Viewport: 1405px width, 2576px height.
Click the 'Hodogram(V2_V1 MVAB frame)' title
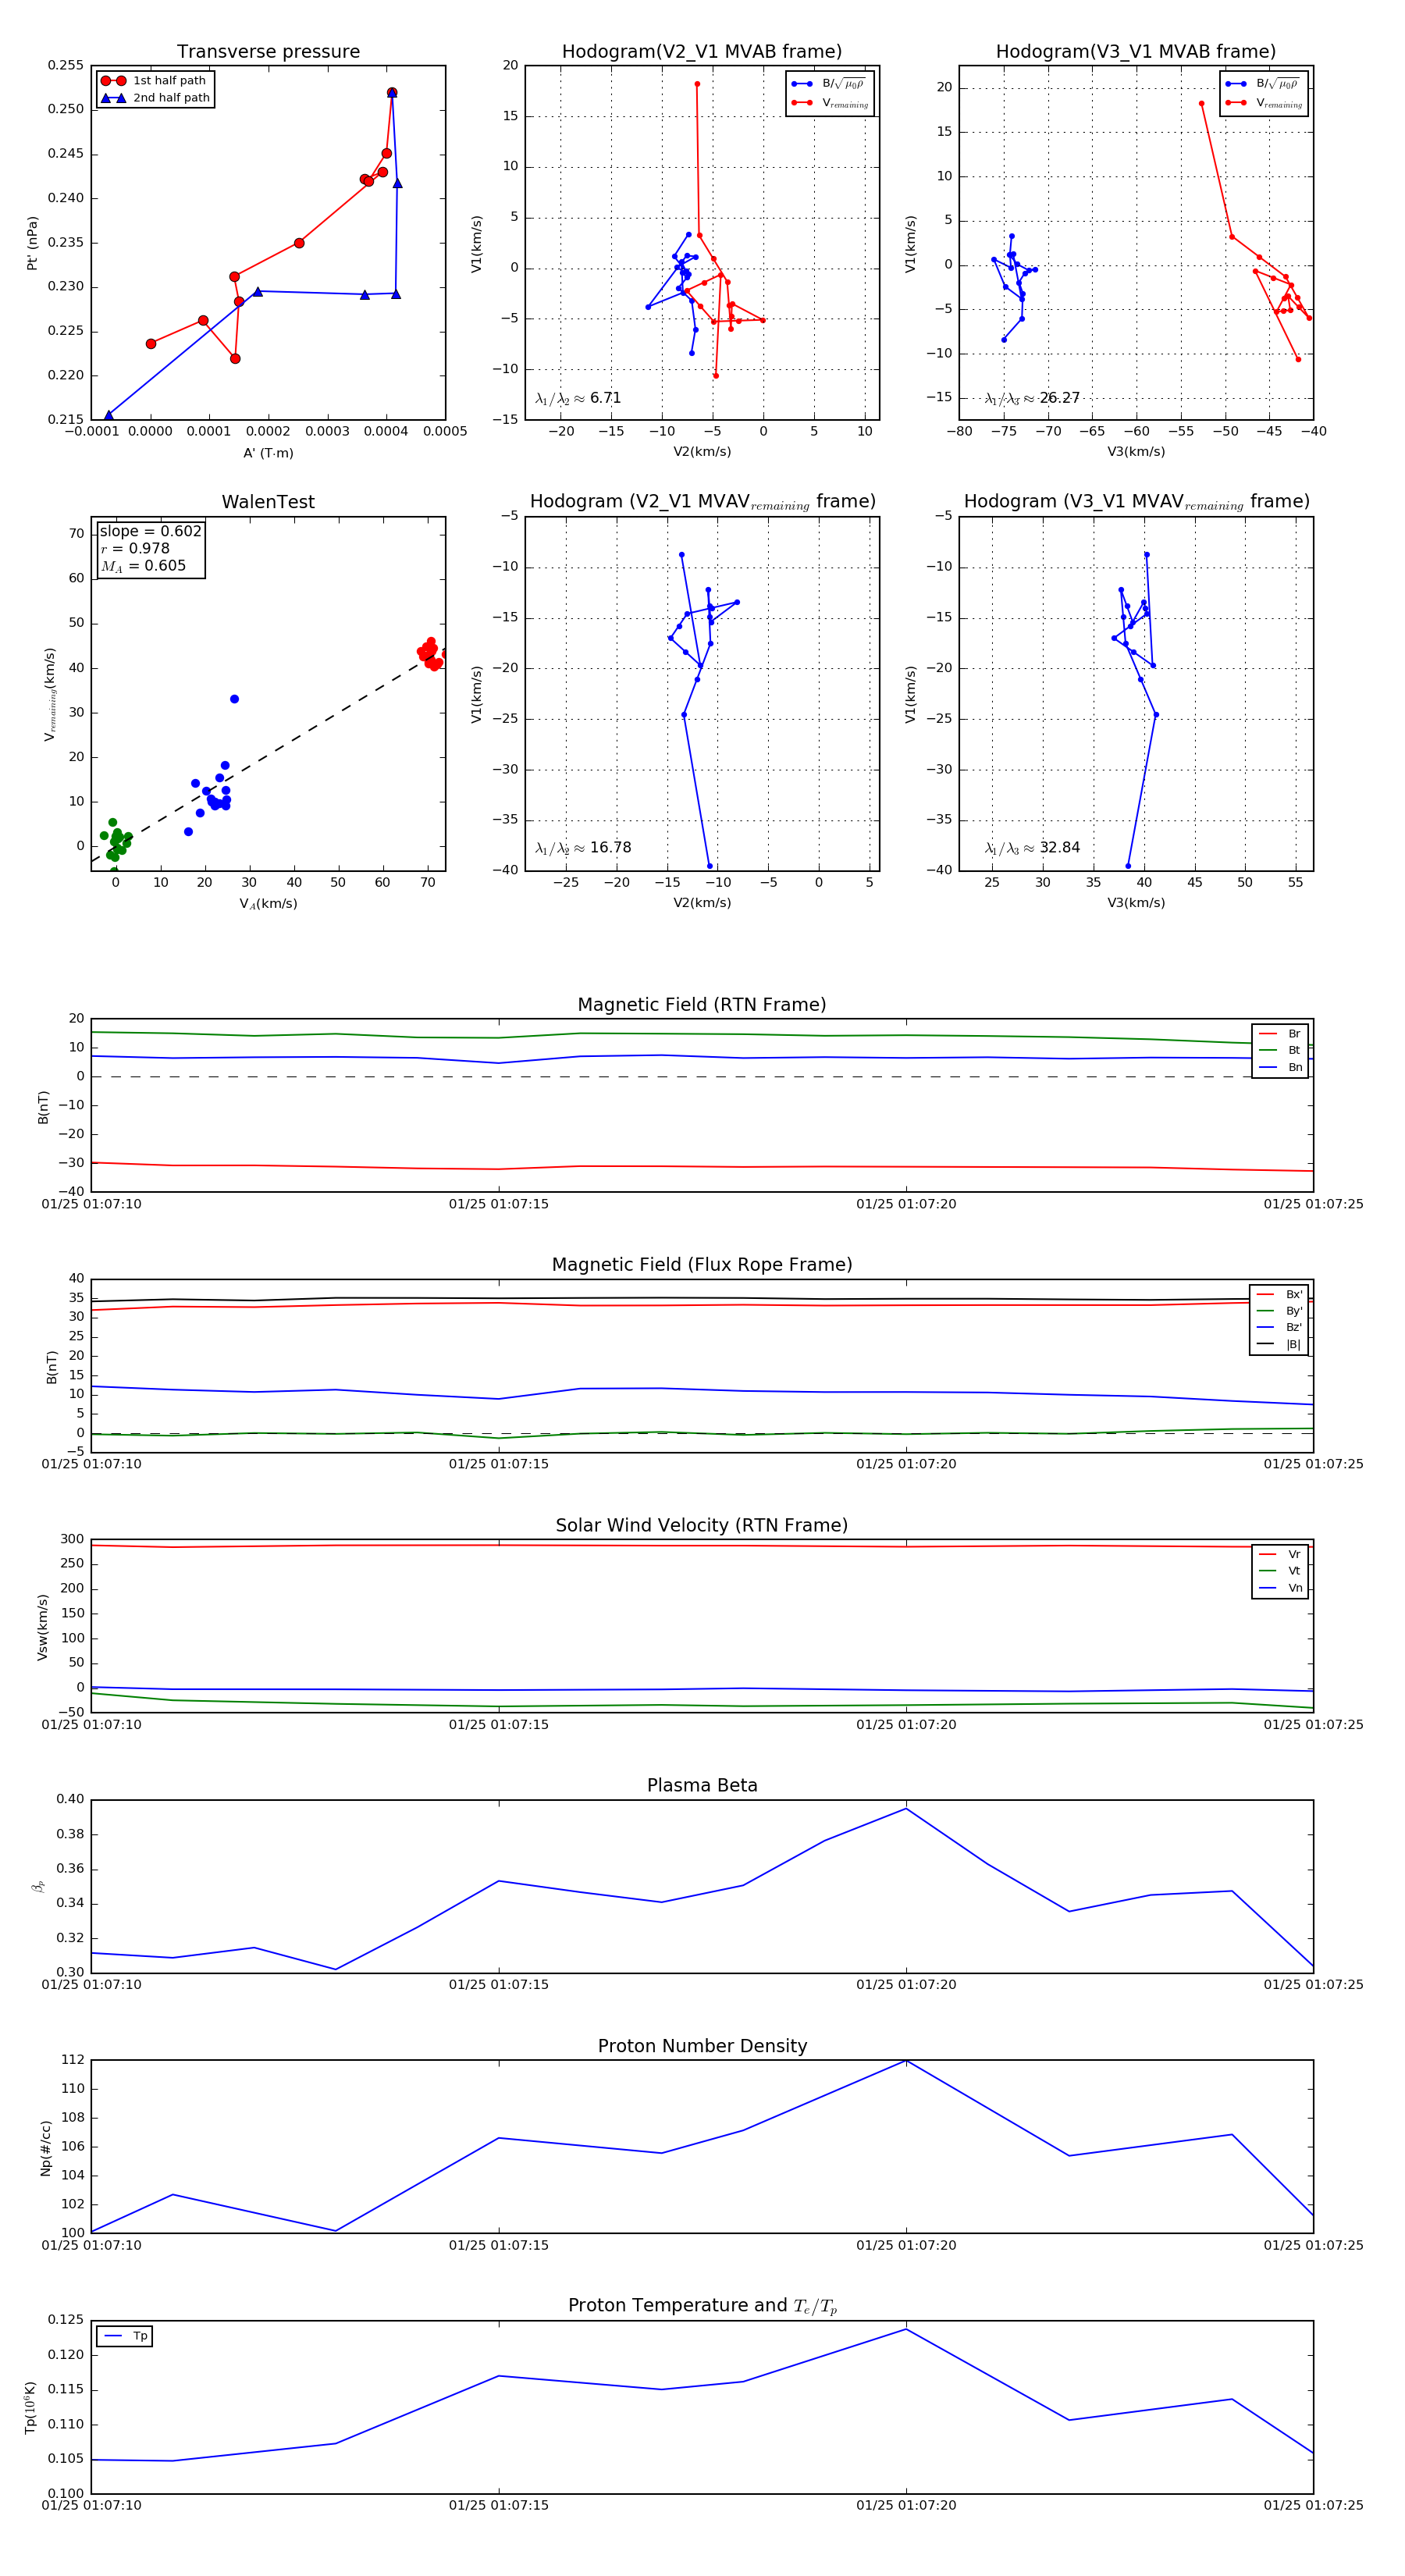(702, 51)
